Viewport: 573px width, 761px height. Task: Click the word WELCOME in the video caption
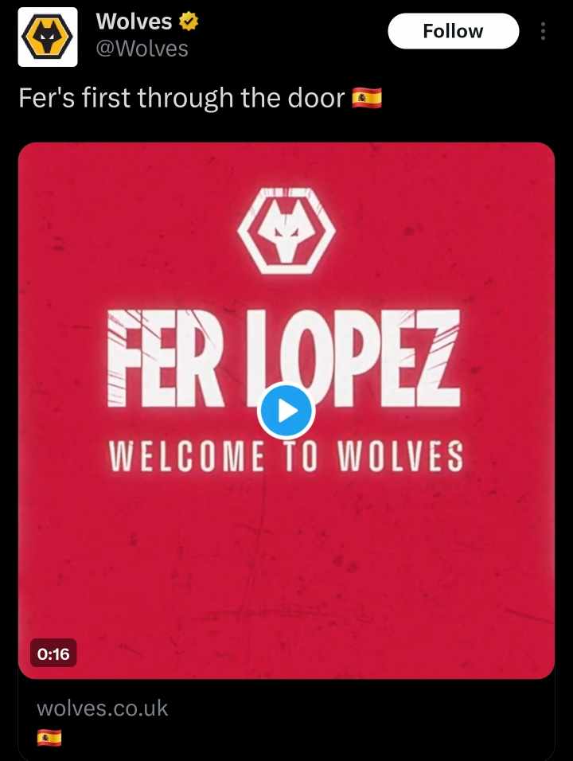point(186,456)
